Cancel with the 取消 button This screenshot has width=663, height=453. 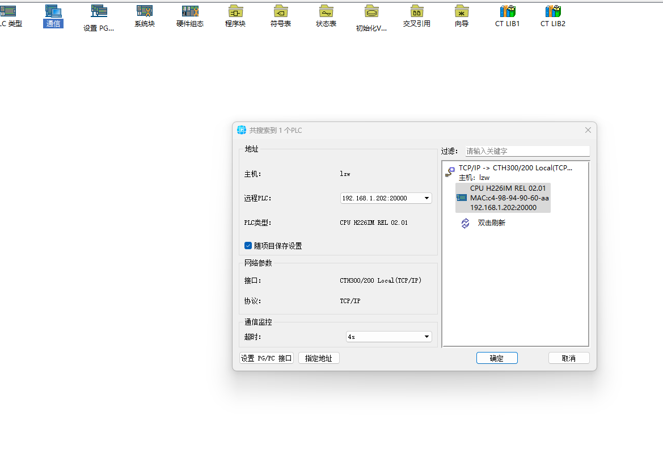click(569, 358)
